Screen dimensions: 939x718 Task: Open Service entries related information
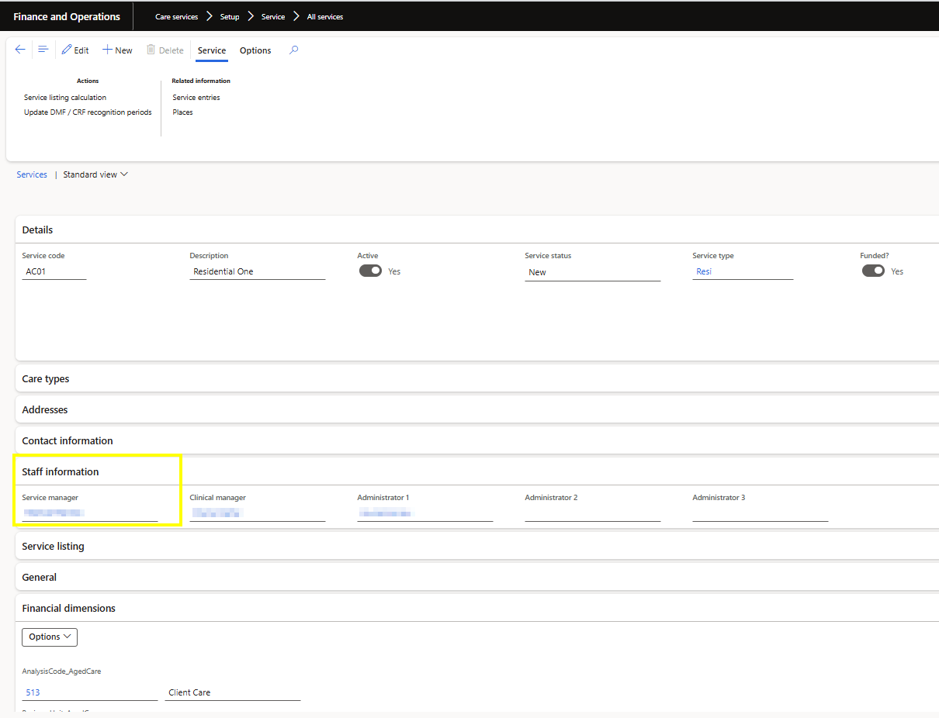pyautogui.click(x=196, y=98)
